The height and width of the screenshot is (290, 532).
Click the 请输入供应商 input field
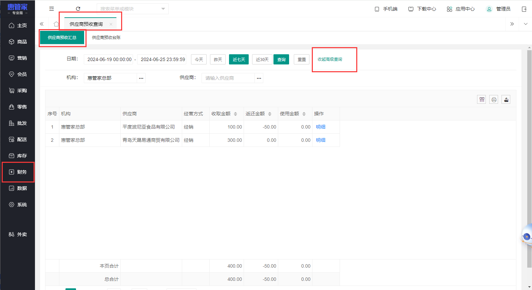click(228, 78)
